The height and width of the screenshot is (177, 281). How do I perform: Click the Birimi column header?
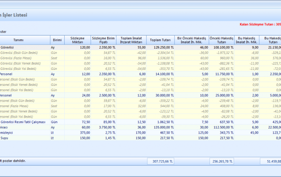pos(57,40)
